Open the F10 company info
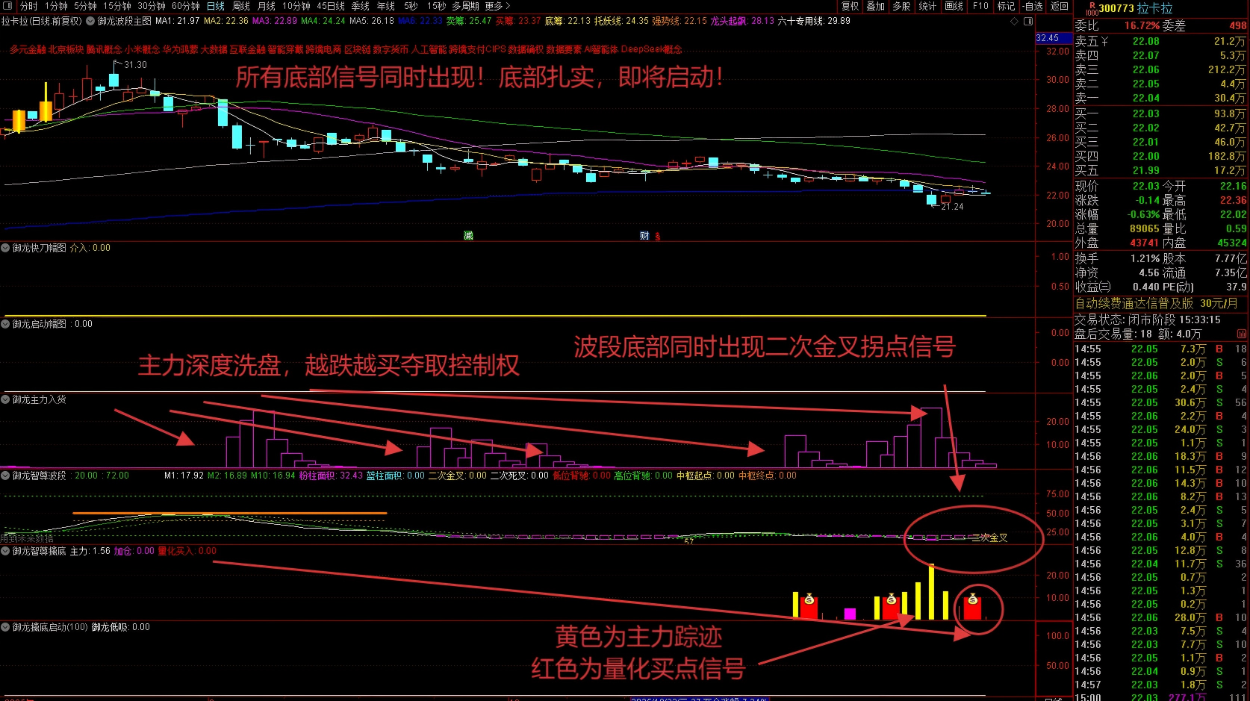The height and width of the screenshot is (701, 1250). point(980,6)
